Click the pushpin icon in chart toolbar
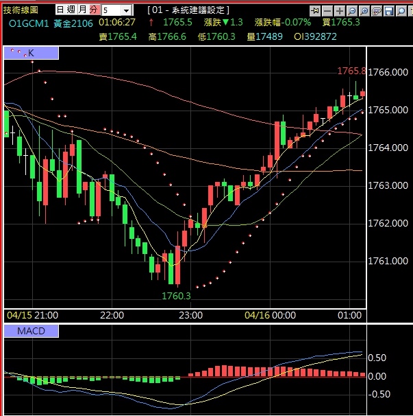 click(x=315, y=11)
